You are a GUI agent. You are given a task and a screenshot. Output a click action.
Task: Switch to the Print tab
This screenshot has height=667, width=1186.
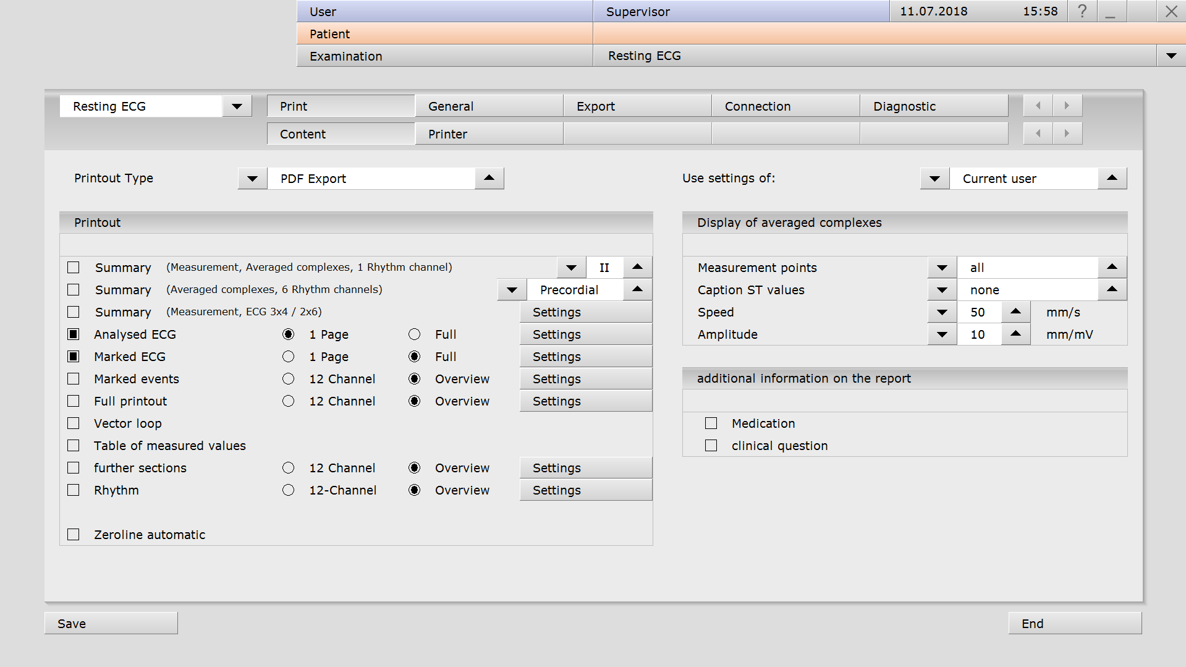(x=341, y=106)
